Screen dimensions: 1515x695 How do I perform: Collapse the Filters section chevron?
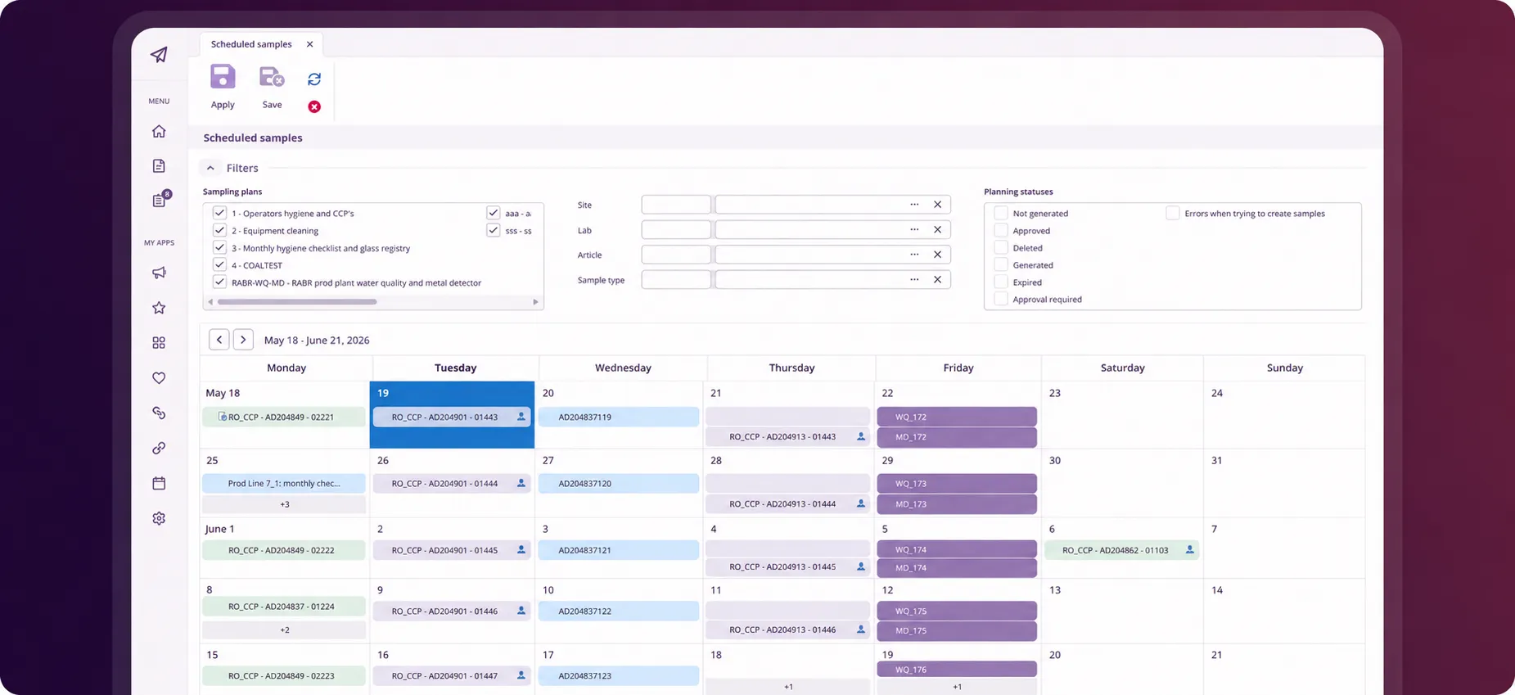(x=210, y=168)
